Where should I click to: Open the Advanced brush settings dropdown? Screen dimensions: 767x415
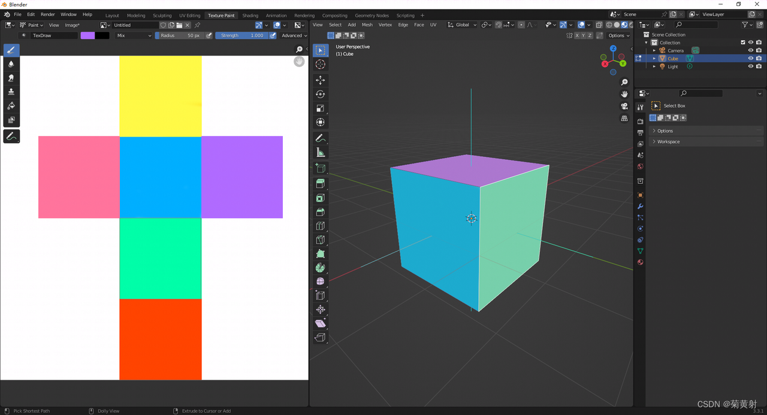coord(294,35)
